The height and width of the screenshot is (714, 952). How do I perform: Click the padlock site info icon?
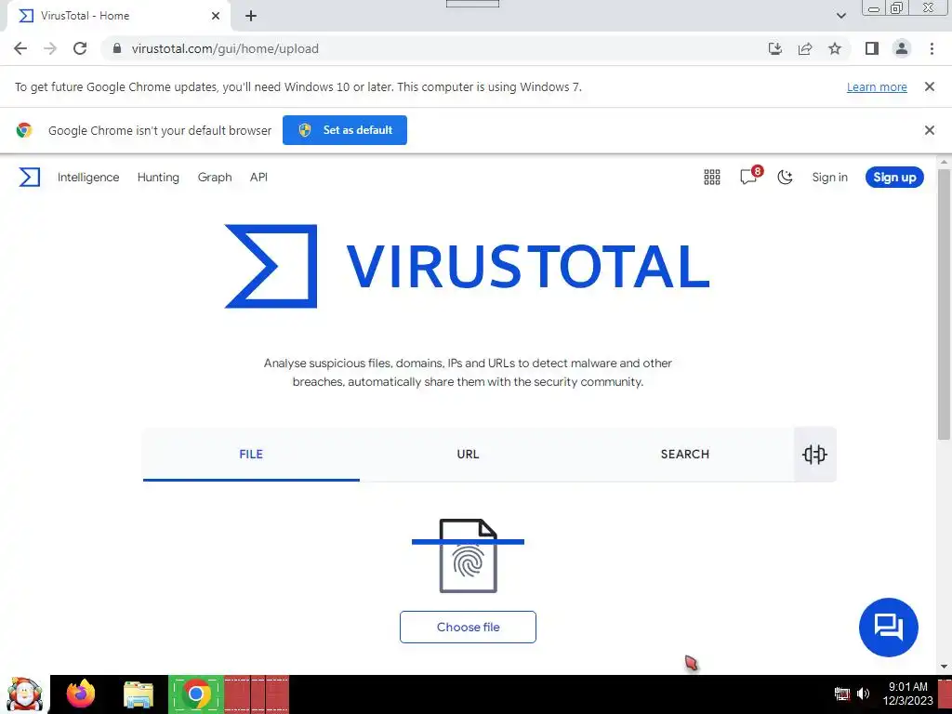117,48
